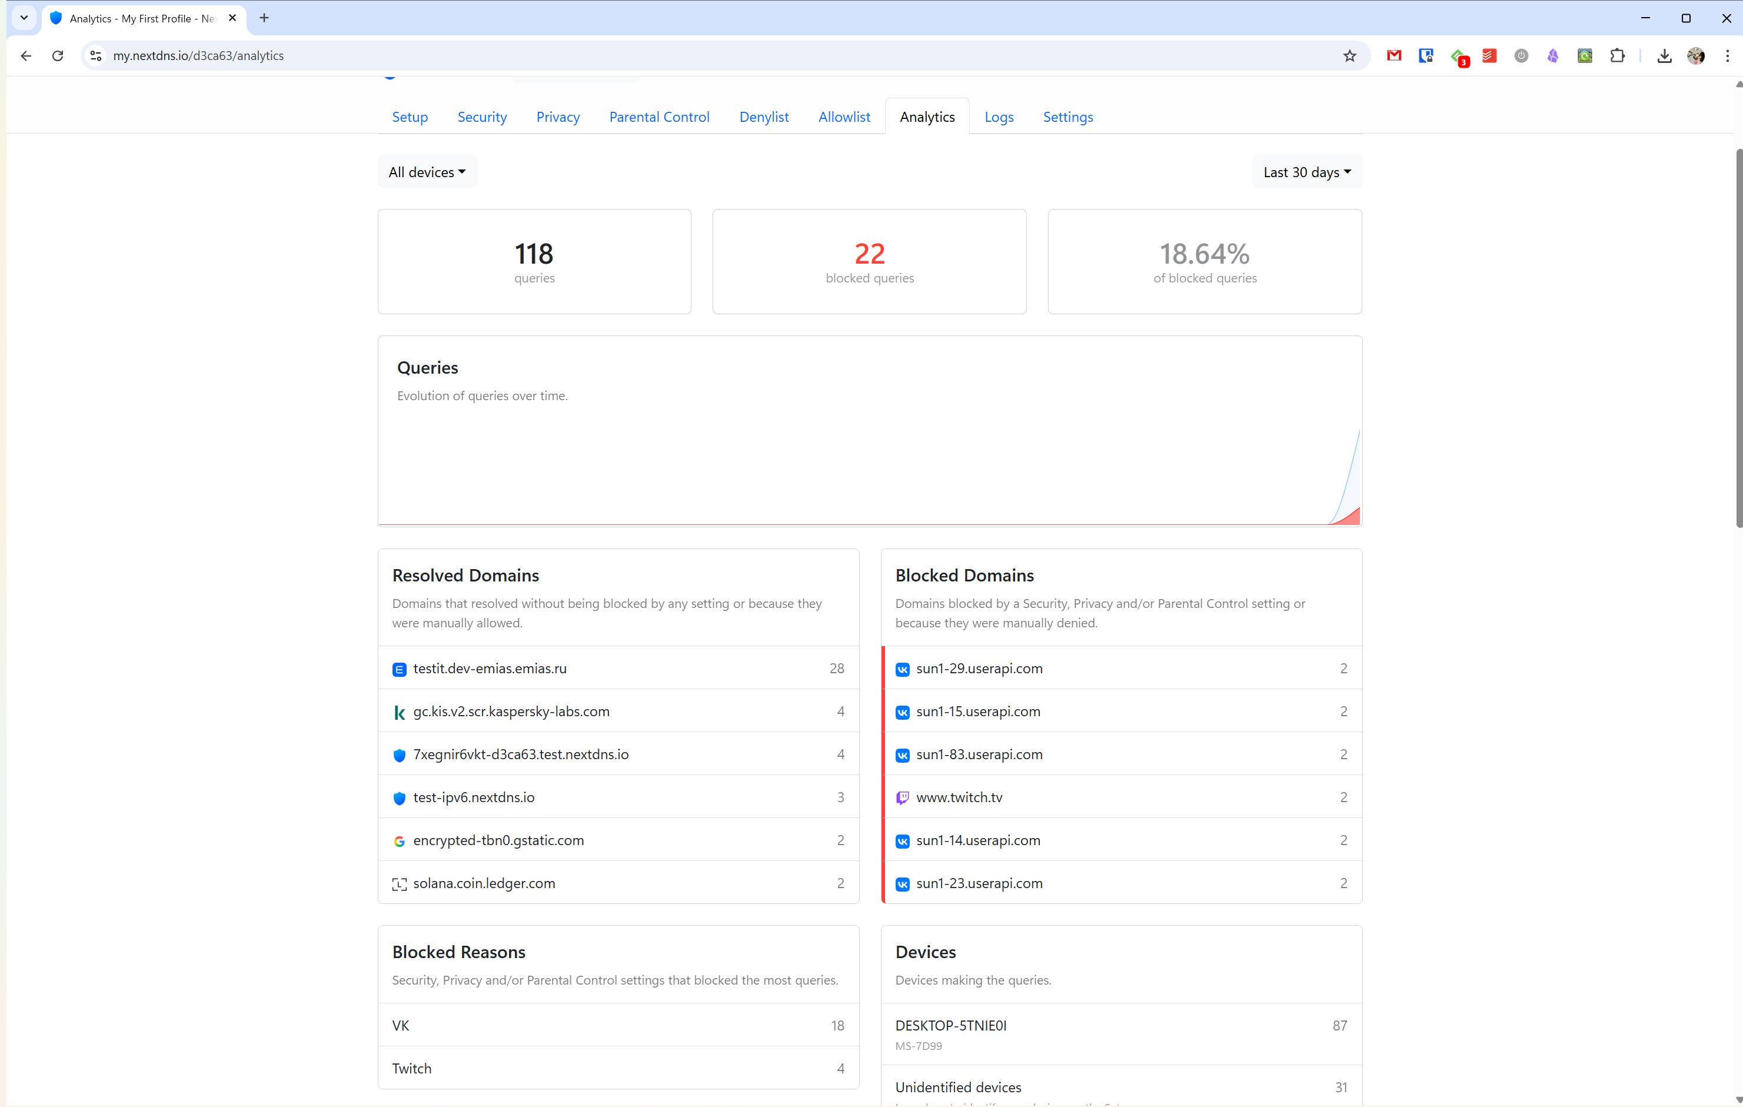This screenshot has width=1743, height=1107.
Task: Open the site information icon in the address bar
Action: click(x=95, y=56)
